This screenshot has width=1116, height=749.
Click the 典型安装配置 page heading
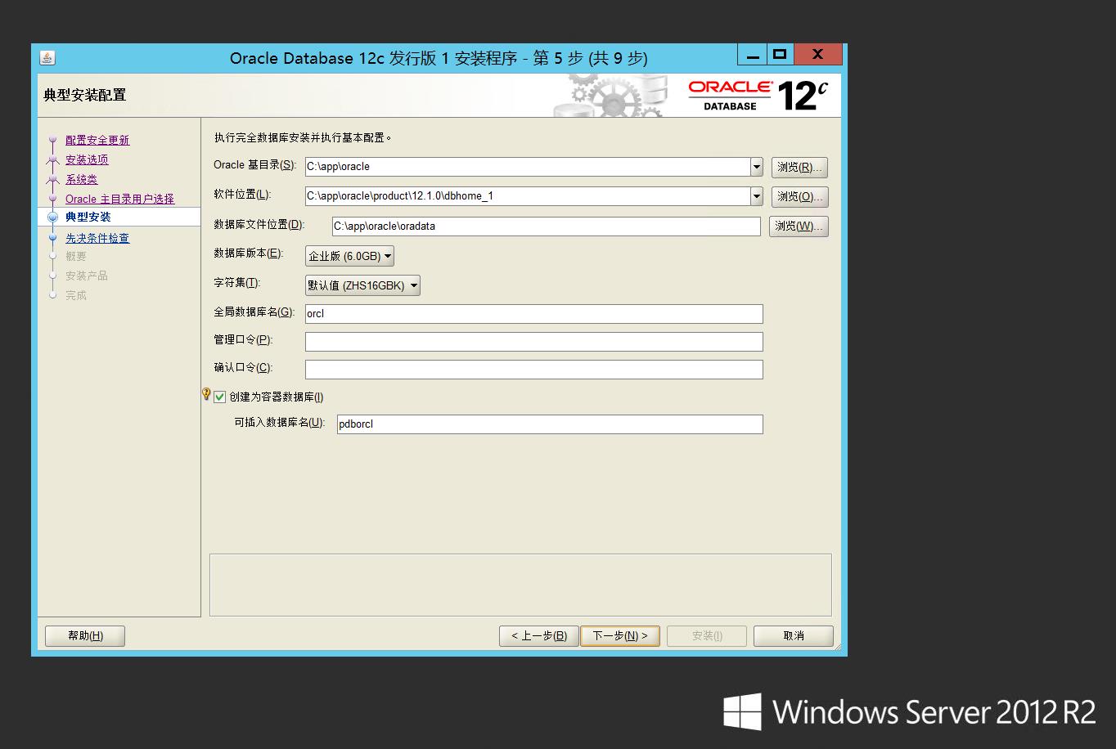(85, 95)
